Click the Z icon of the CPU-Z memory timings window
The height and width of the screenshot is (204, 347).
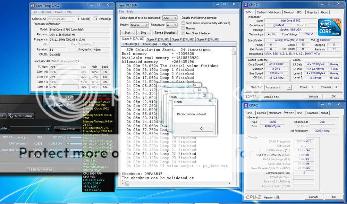coord(246,105)
